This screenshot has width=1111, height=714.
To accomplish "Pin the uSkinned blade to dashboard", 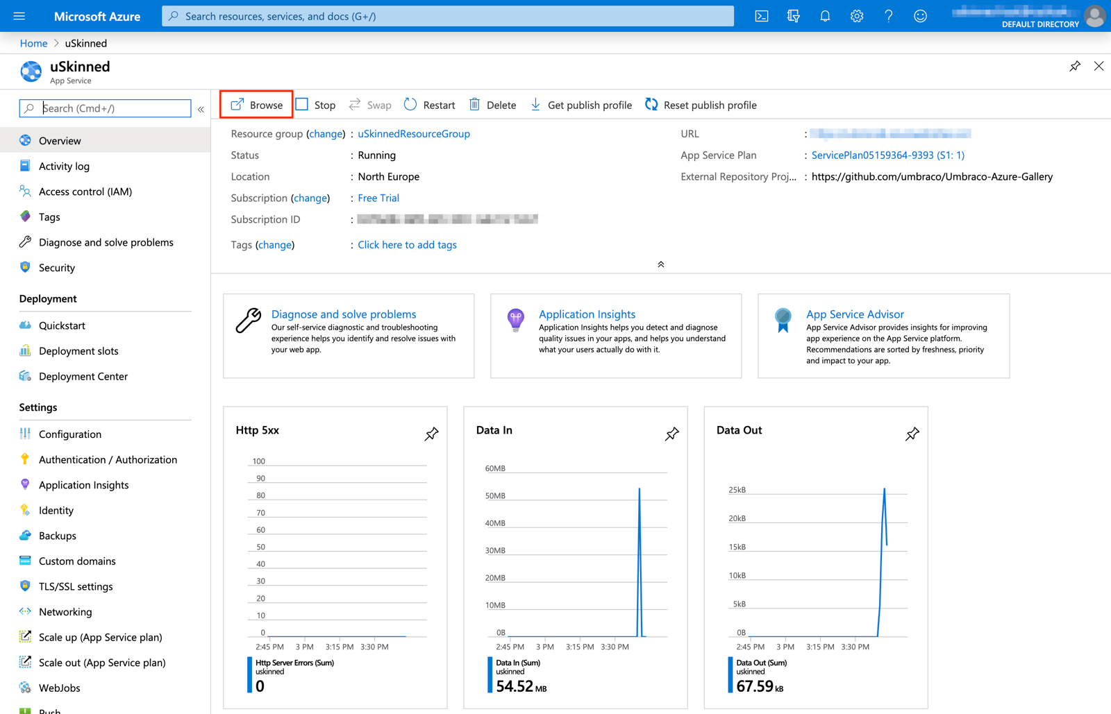I will 1075,66.
